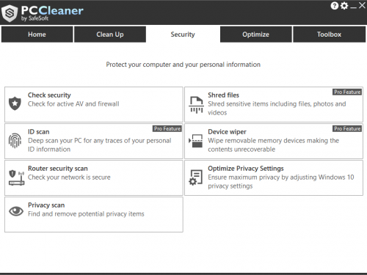This screenshot has width=367, height=275.
Task: Click "Deep scan your PC" description text
Action: click(x=100, y=145)
